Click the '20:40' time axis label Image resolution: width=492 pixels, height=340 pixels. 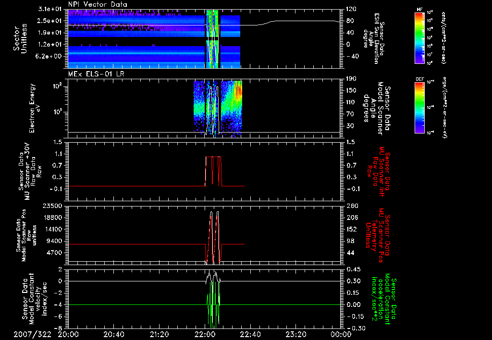pos(113,334)
